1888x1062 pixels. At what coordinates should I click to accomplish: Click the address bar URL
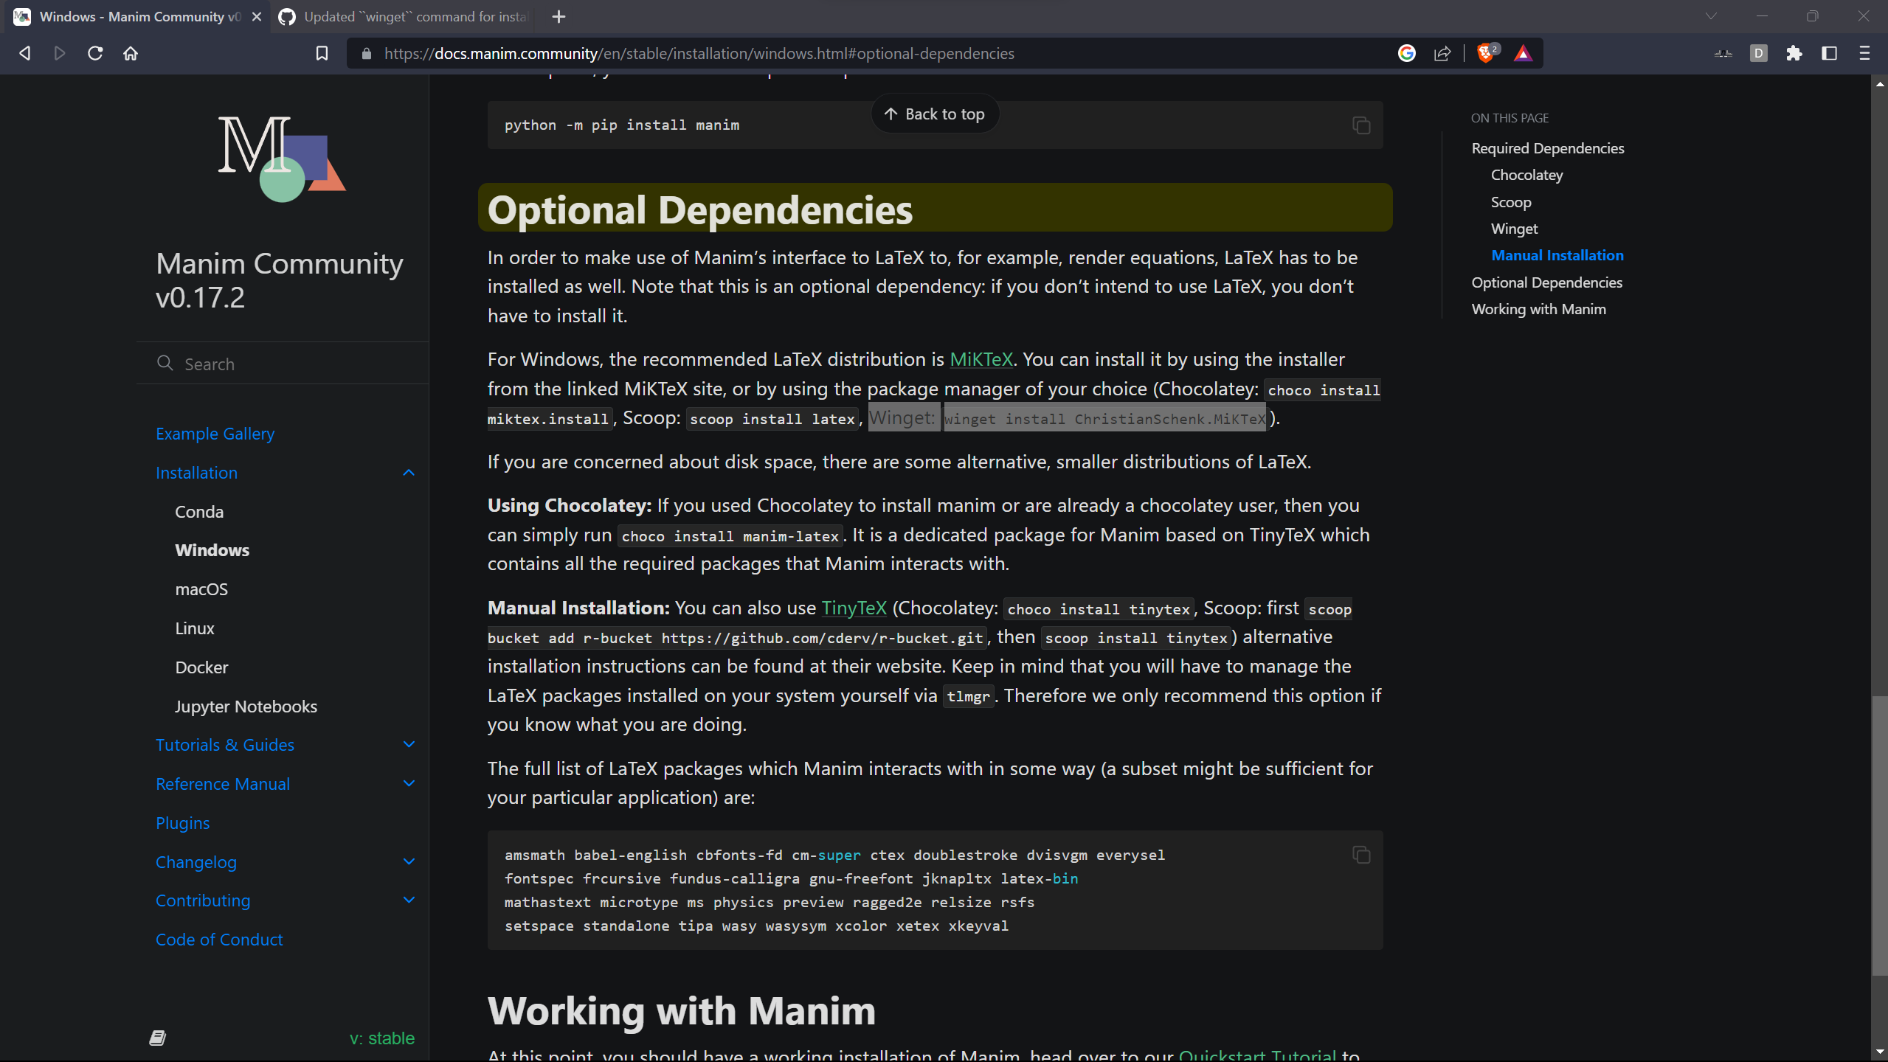699,53
